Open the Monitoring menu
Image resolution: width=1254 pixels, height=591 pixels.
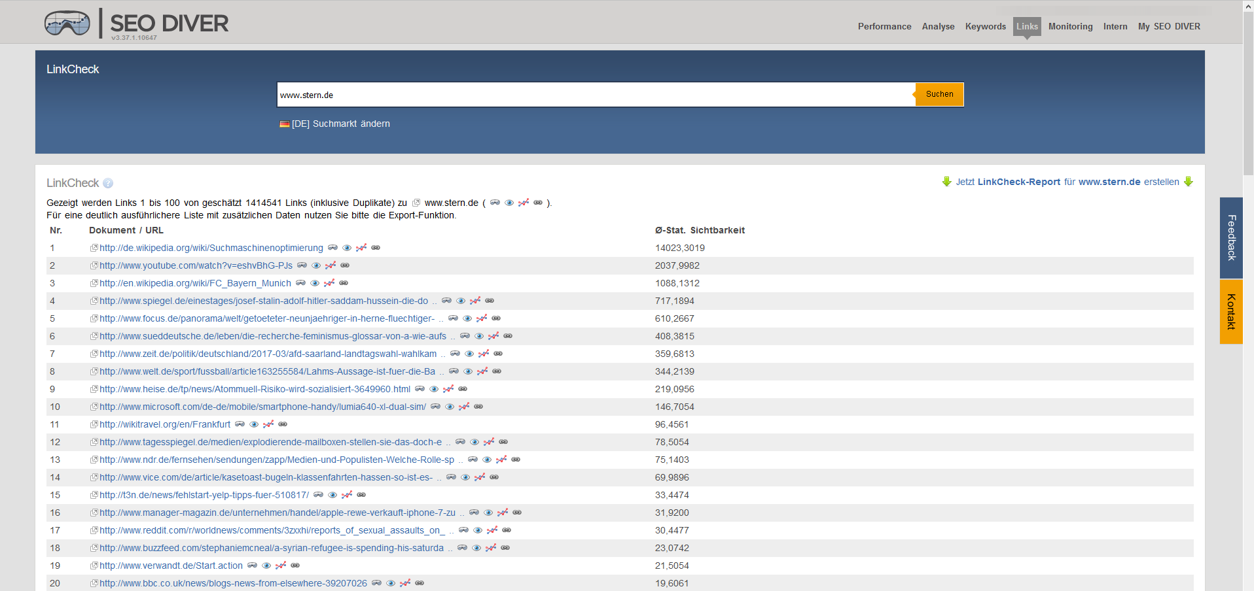pyautogui.click(x=1070, y=27)
